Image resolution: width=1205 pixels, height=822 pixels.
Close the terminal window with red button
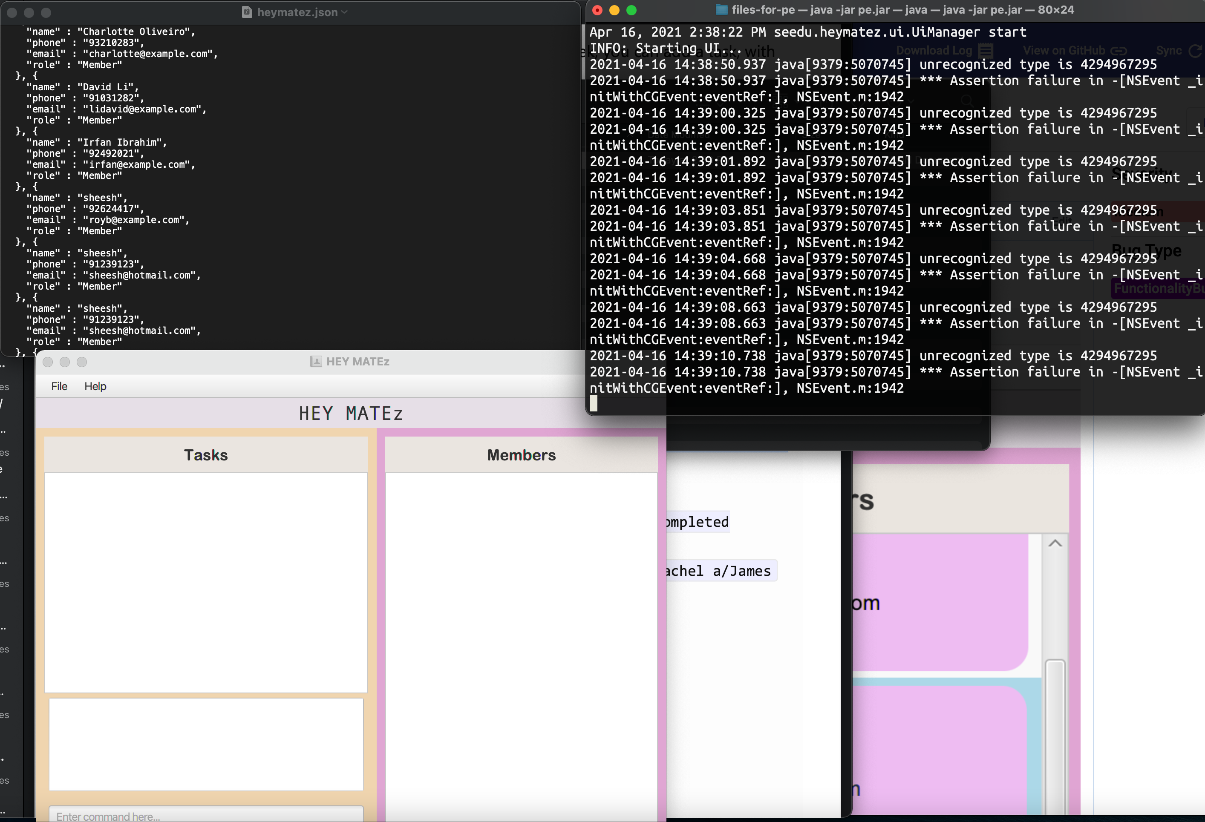(x=597, y=10)
